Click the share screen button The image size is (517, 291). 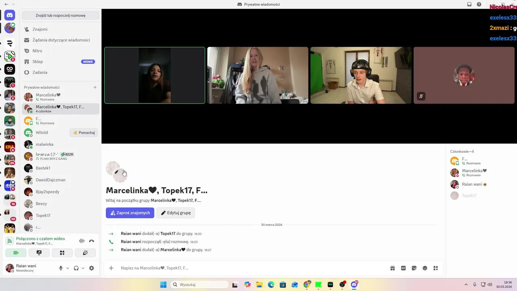(x=39, y=253)
